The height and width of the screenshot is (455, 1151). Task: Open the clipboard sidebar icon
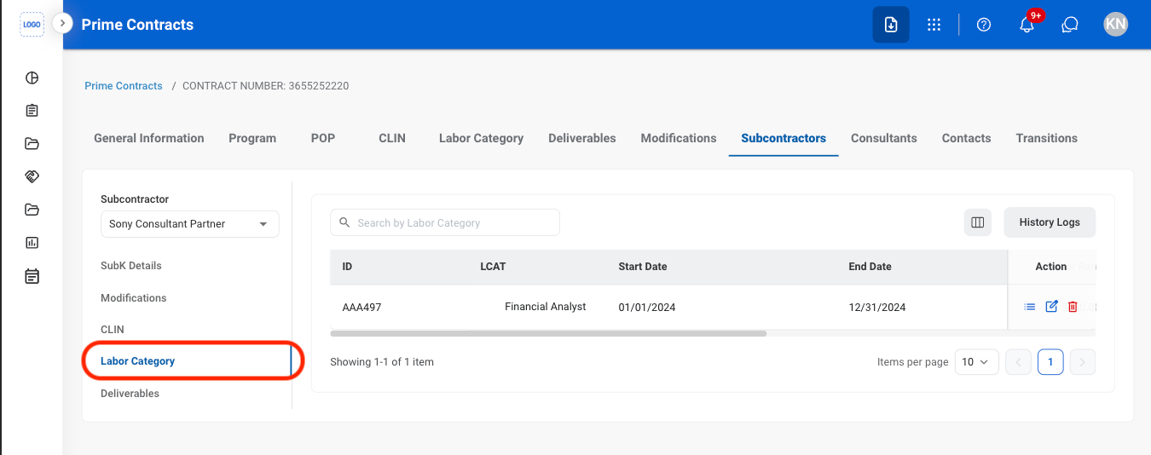point(32,111)
